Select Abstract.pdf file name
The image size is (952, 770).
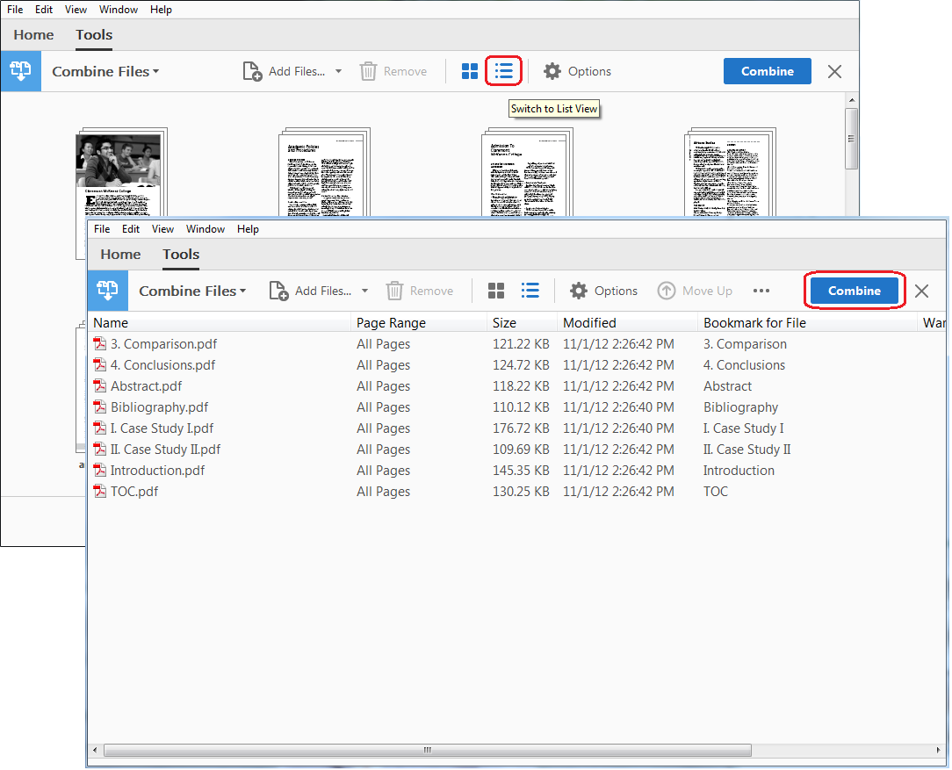pyautogui.click(x=147, y=386)
